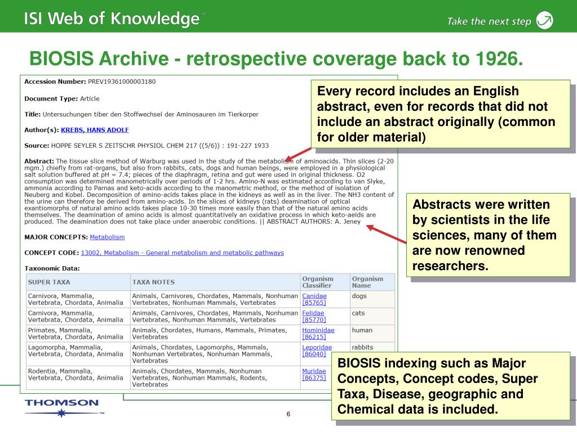Viewport: 577px width, 432px height.
Task: Open the Leporidae [86040] classifier link
Action: (317, 350)
